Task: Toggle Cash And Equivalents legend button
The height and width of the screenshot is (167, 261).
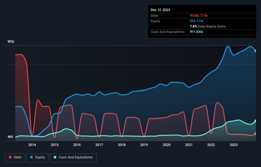Action: tap(73, 157)
